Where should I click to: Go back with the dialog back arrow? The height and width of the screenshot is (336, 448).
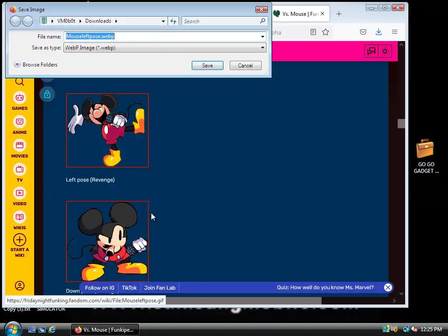[15, 21]
